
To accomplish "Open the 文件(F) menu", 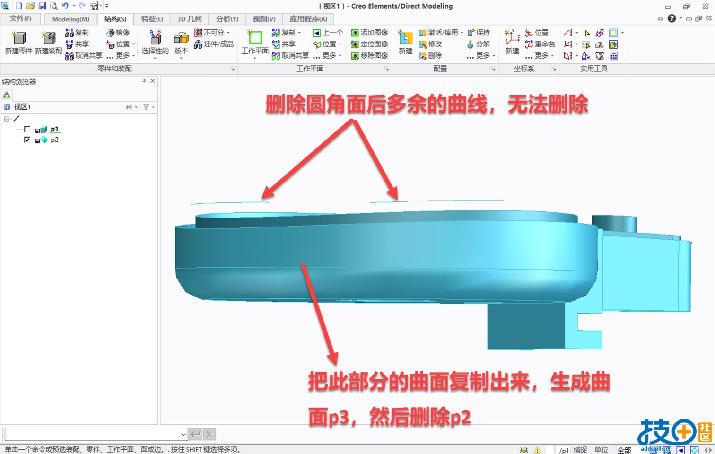I will coord(20,18).
